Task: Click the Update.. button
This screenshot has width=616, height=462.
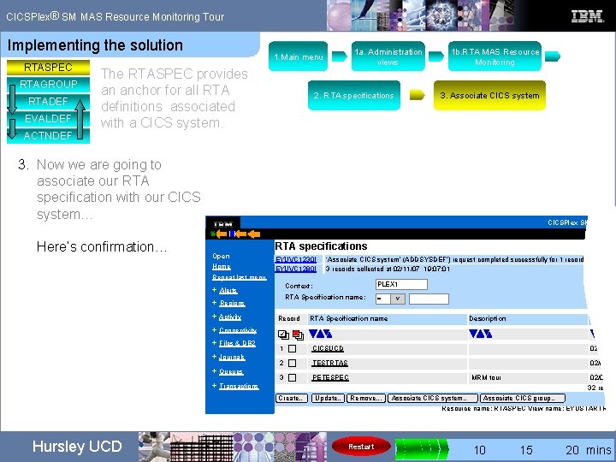Action: [x=328, y=399]
